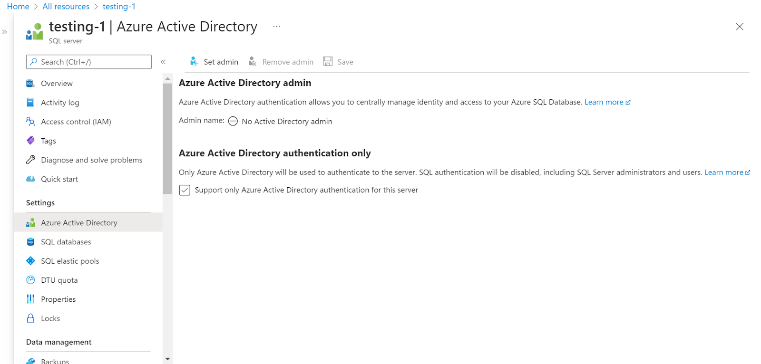Toggle Azure AD only authentication checkbox
The width and height of the screenshot is (761, 364).
pyautogui.click(x=185, y=190)
